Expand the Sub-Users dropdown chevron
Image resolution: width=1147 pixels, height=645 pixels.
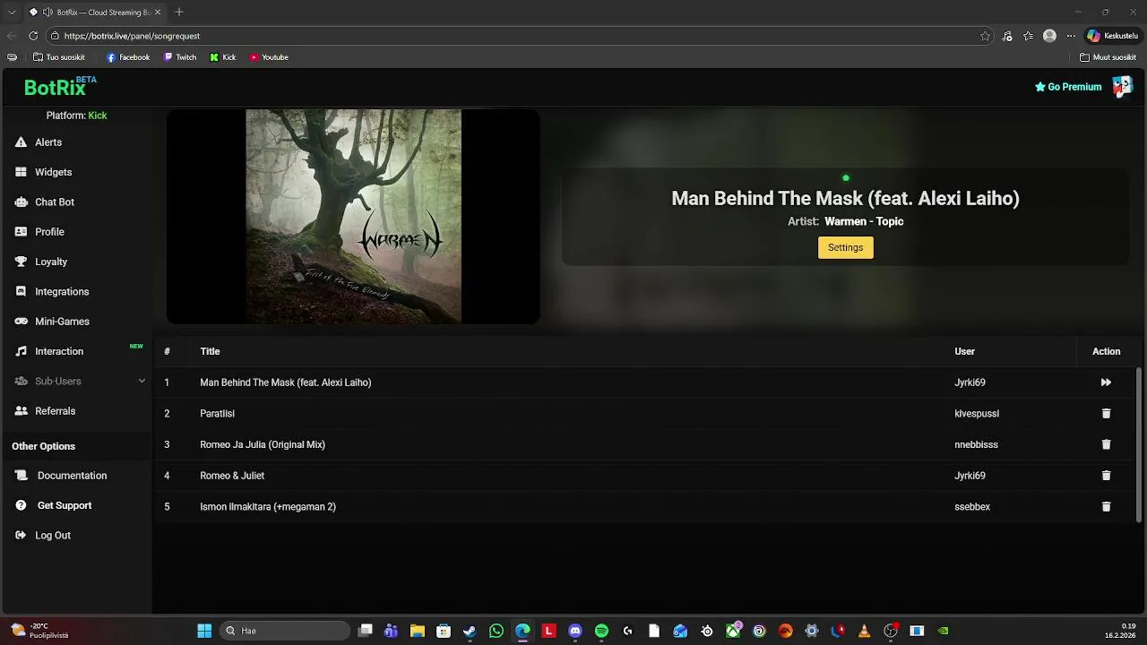point(142,381)
